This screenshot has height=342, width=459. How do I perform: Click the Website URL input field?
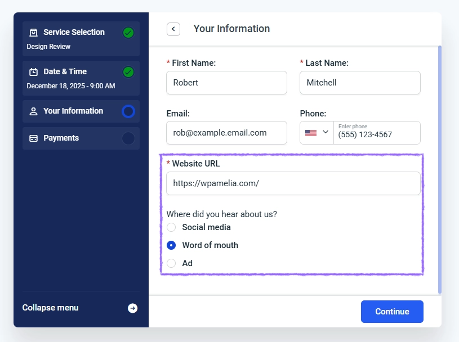(293, 183)
